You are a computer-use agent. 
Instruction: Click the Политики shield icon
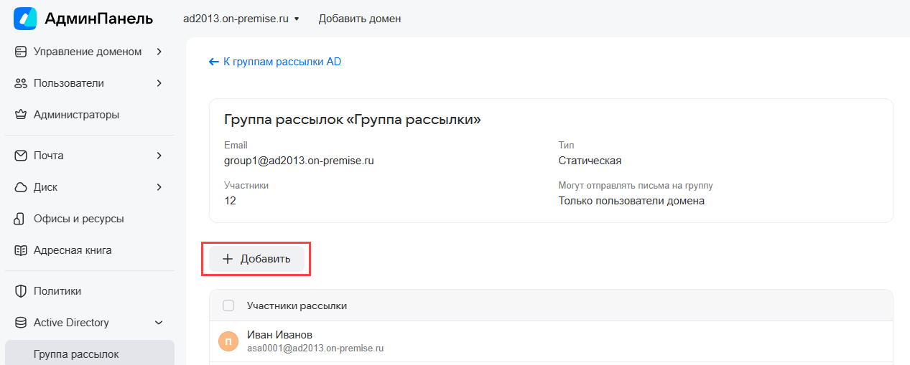[x=21, y=291]
